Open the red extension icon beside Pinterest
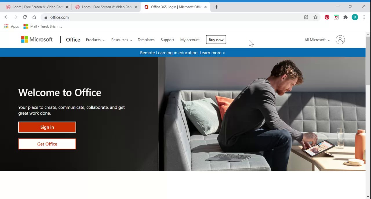The width and height of the screenshot is (371, 199). (336, 17)
